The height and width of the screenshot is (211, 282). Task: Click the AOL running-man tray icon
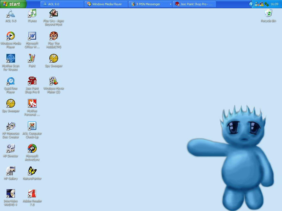click(x=257, y=4)
